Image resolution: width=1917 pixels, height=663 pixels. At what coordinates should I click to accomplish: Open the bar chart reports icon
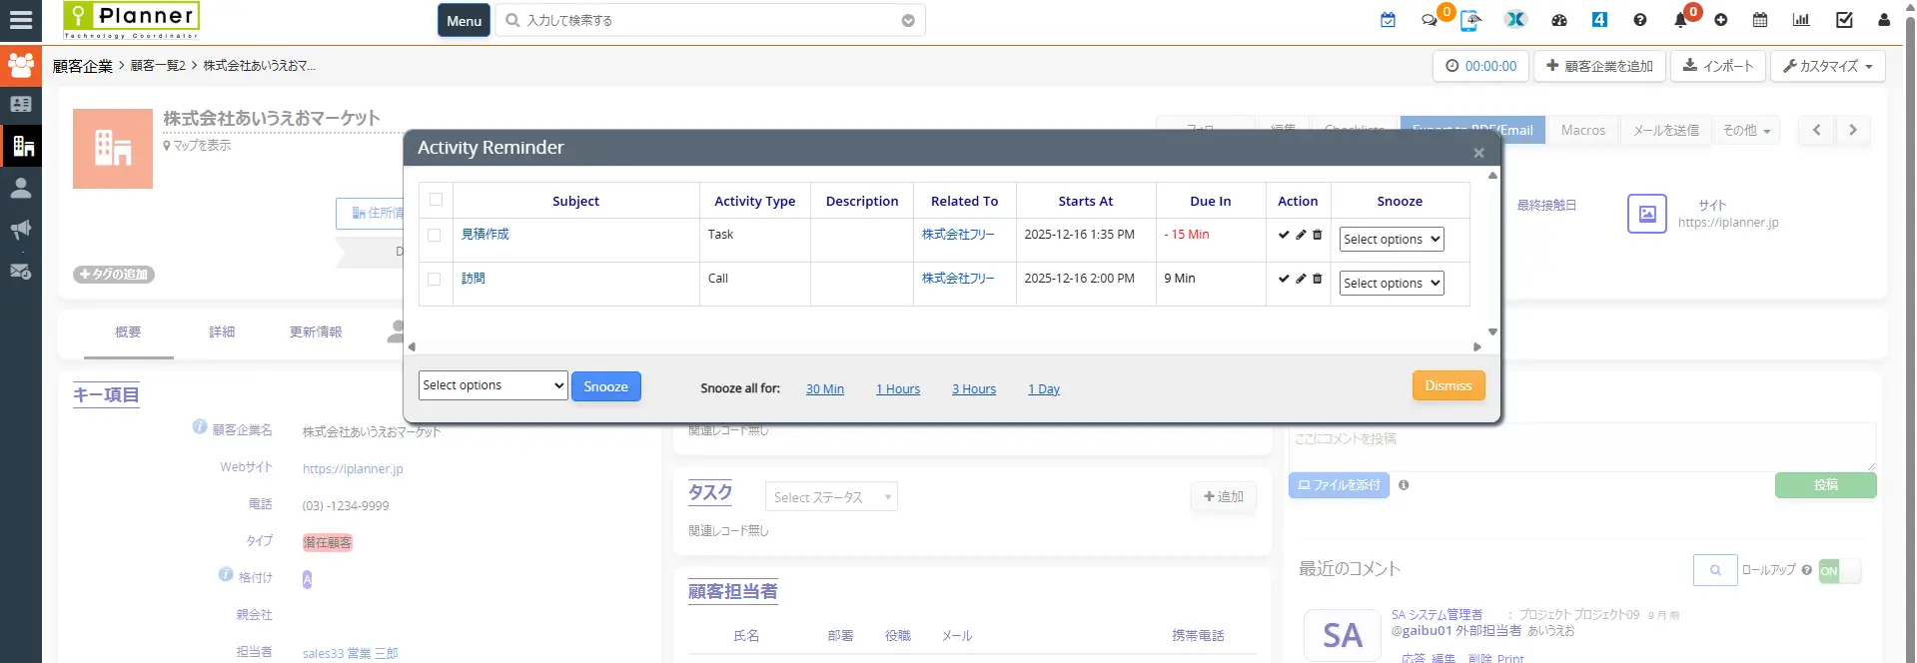[1801, 20]
